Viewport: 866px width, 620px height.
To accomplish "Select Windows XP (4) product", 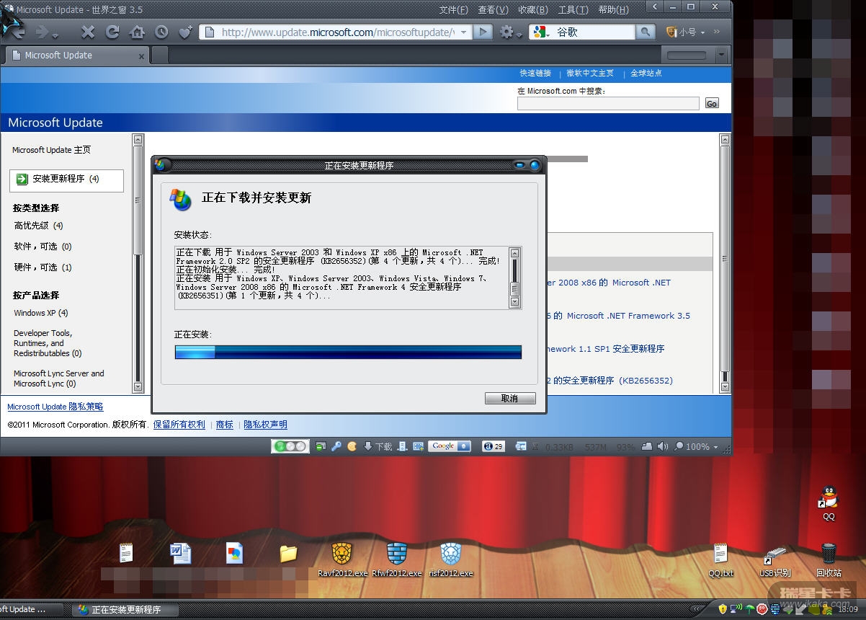I will (41, 313).
